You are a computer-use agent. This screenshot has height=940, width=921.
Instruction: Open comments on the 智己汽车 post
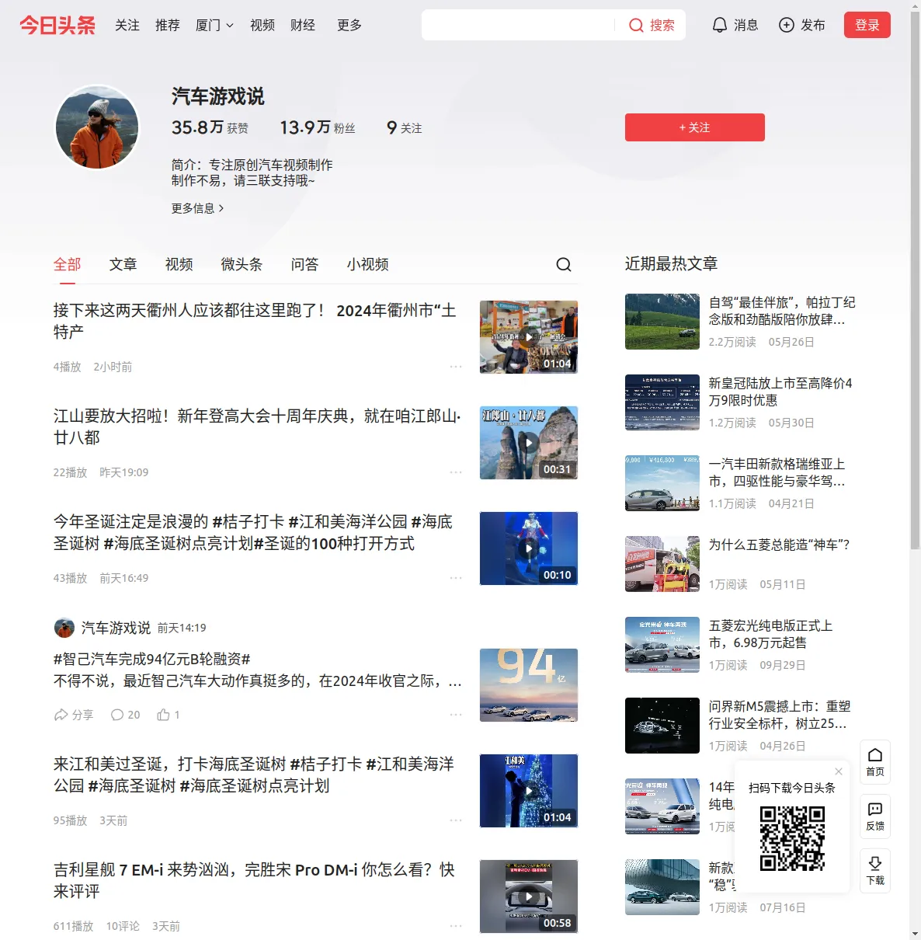125,715
